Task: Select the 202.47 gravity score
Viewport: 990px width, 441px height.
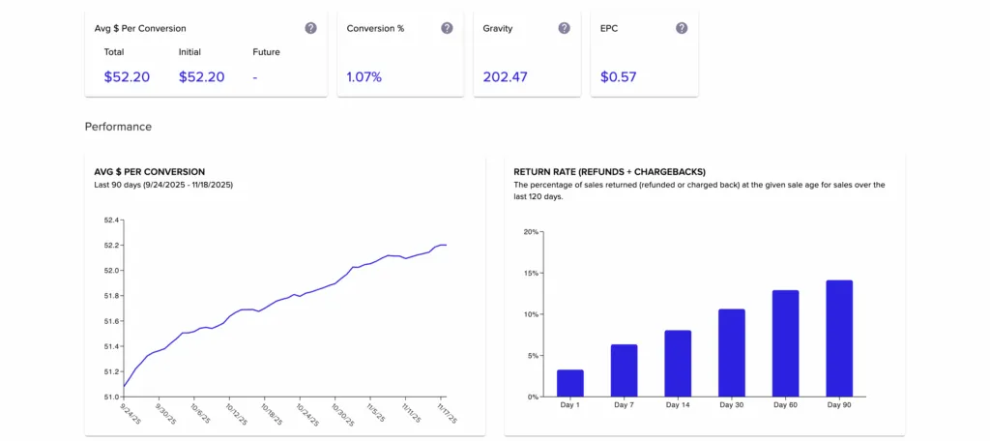Action: 505,76
